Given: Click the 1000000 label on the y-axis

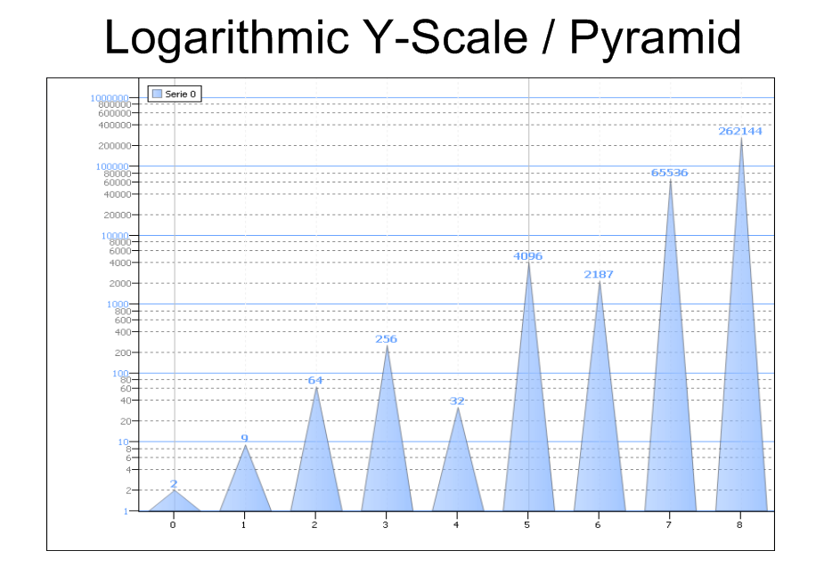Looking at the screenshot, I should coord(110,98).
